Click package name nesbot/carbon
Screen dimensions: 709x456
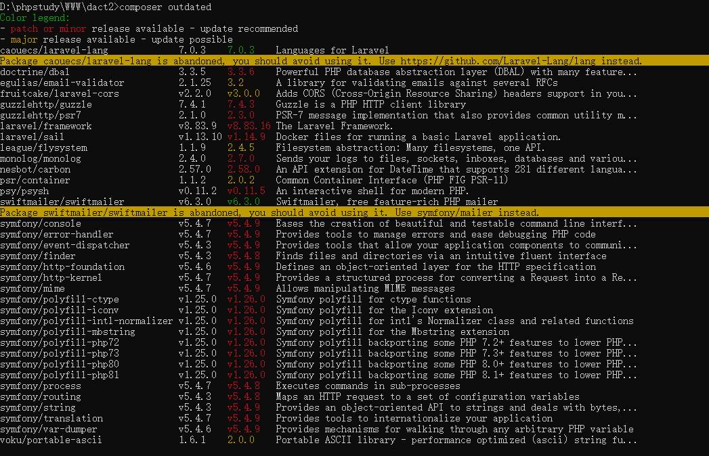(x=35, y=169)
